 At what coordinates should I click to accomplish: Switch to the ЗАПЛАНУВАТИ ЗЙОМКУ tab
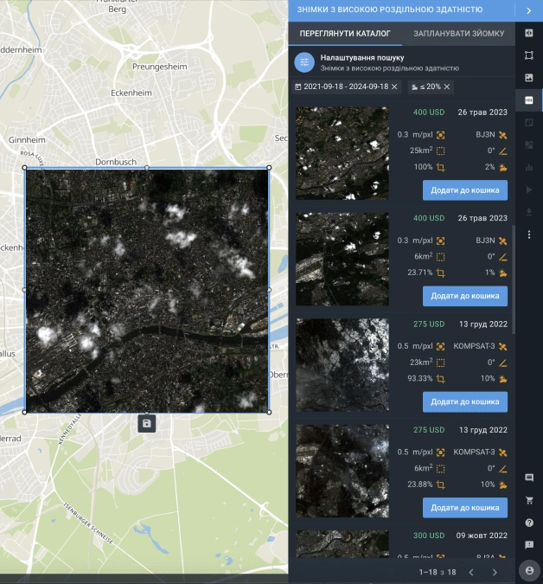pyautogui.click(x=458, y=34)
